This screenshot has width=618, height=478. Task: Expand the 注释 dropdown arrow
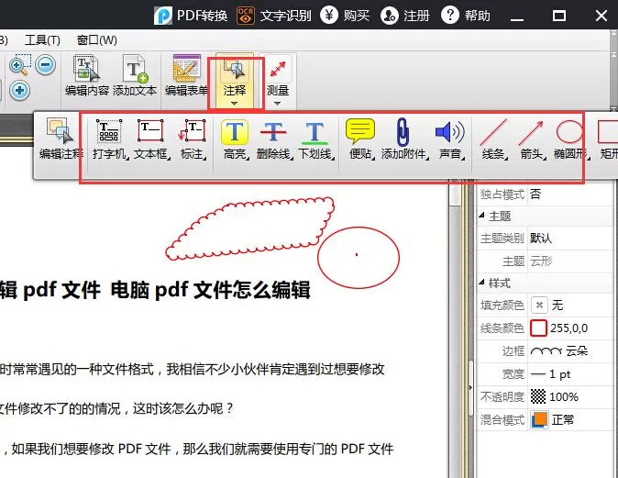[235, 104]
